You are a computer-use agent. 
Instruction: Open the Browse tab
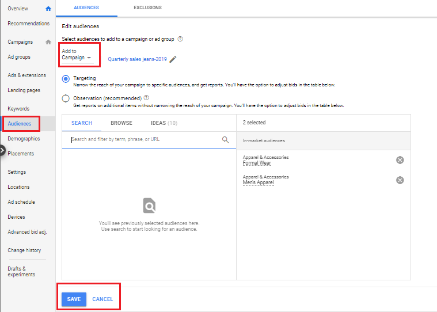pos(121,123)
